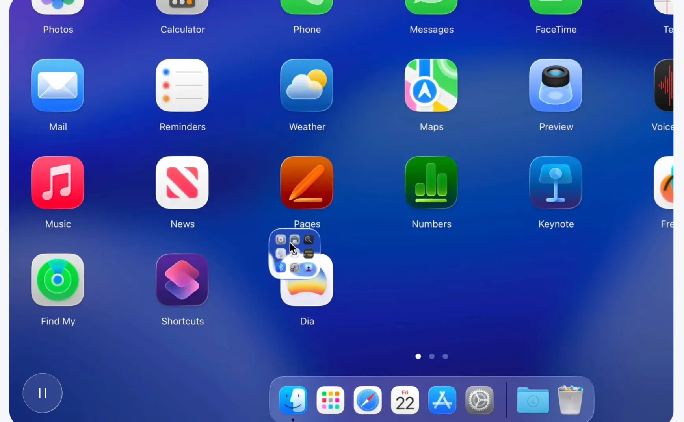Click the "Photos" label

coord(58,30)
